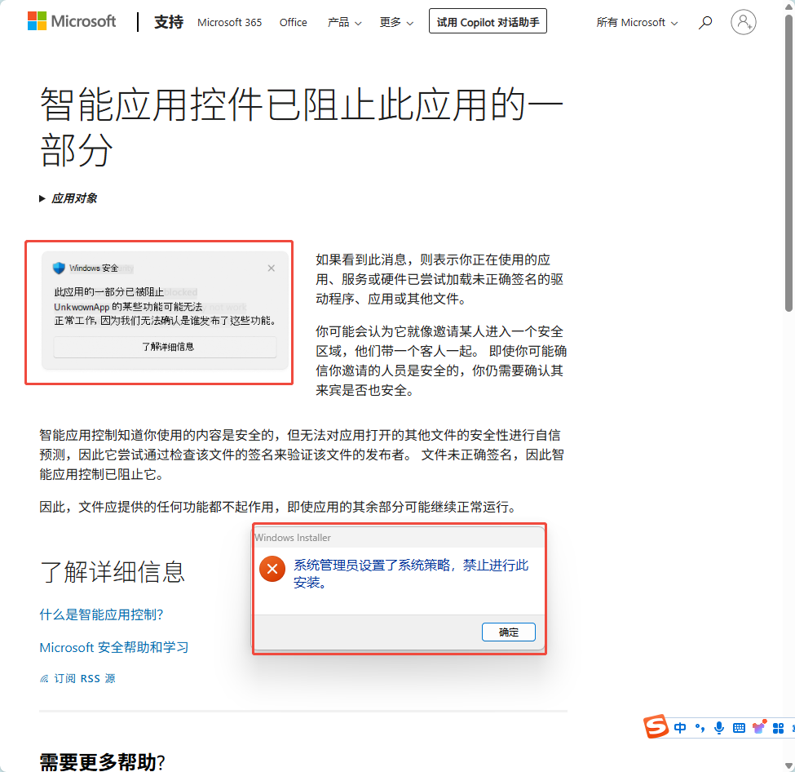Screen dimensions: 795x772
Task: Open Microsoft 365 in the nav bar
Action: point(230,22)
